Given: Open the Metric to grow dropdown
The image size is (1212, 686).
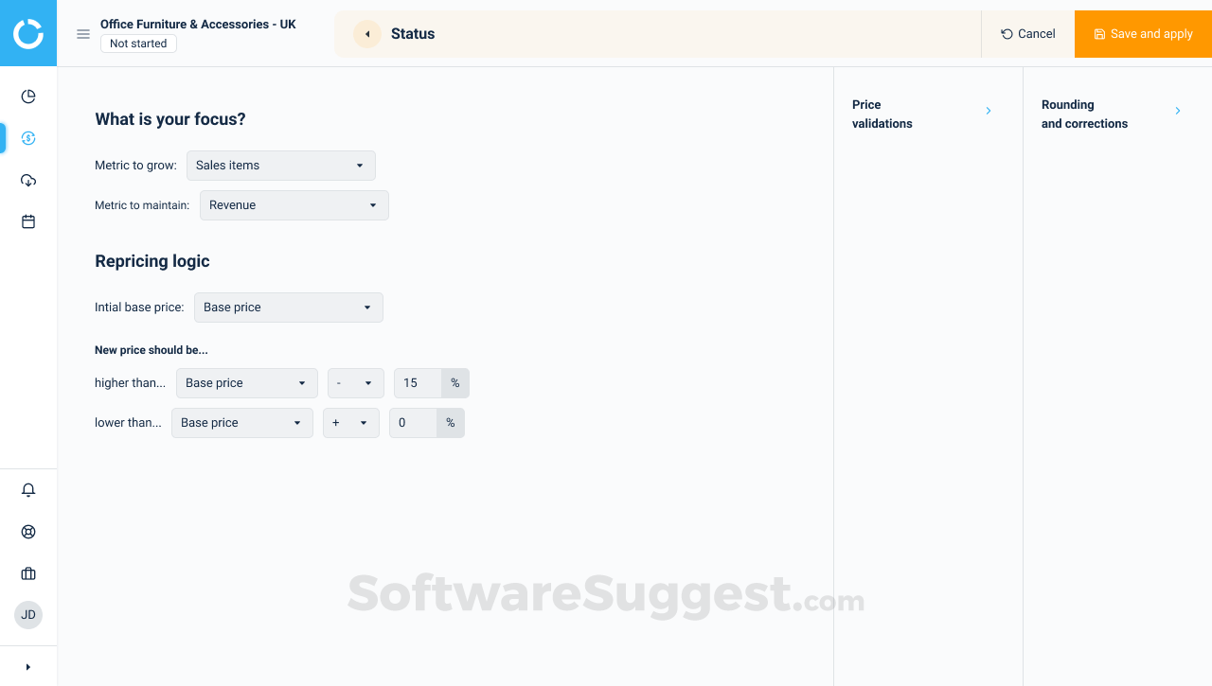Looking at the screenshot, I should click(280, 165).
